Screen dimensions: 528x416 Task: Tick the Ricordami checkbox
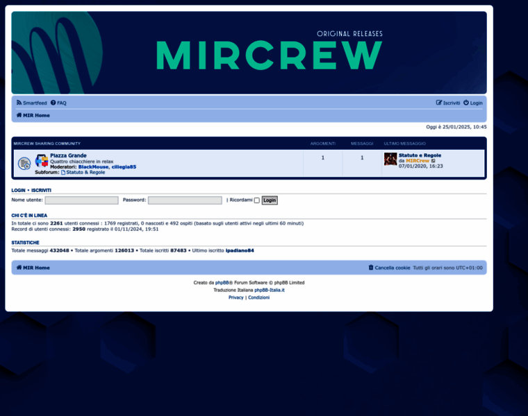(256, 200)
